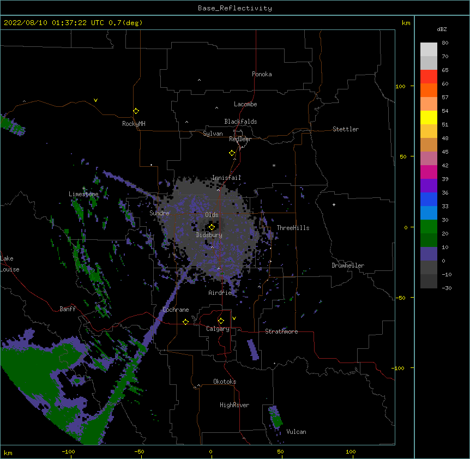Click the Sylvan label
Image resolution: width=470 pixels, height=459 pixels.
click(213, 134)
